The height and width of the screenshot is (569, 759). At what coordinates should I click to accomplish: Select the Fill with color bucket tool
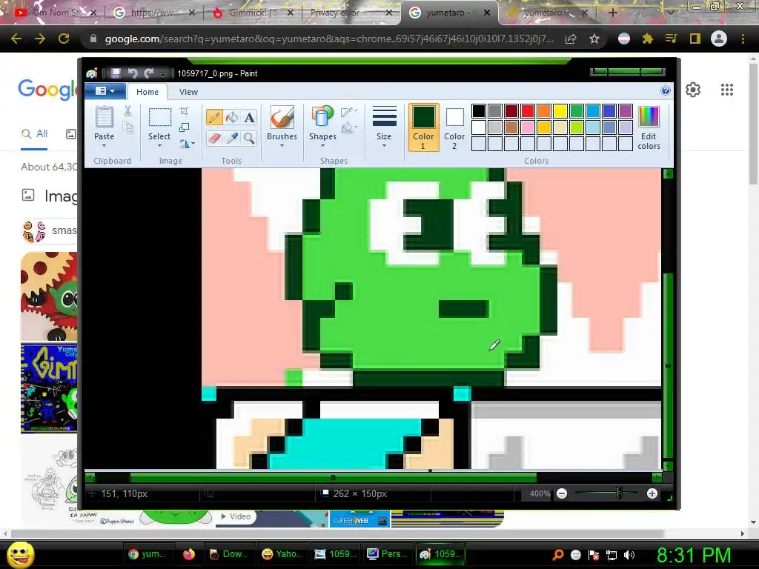tap(232, 117)
